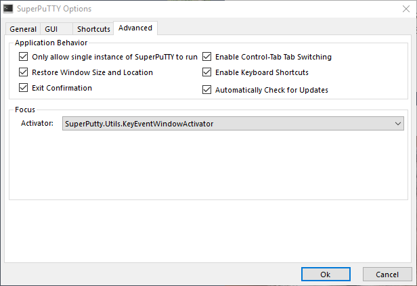
Task: Click the SuperPuTTY icon in the title bar
Action: [x=8, y=9]
